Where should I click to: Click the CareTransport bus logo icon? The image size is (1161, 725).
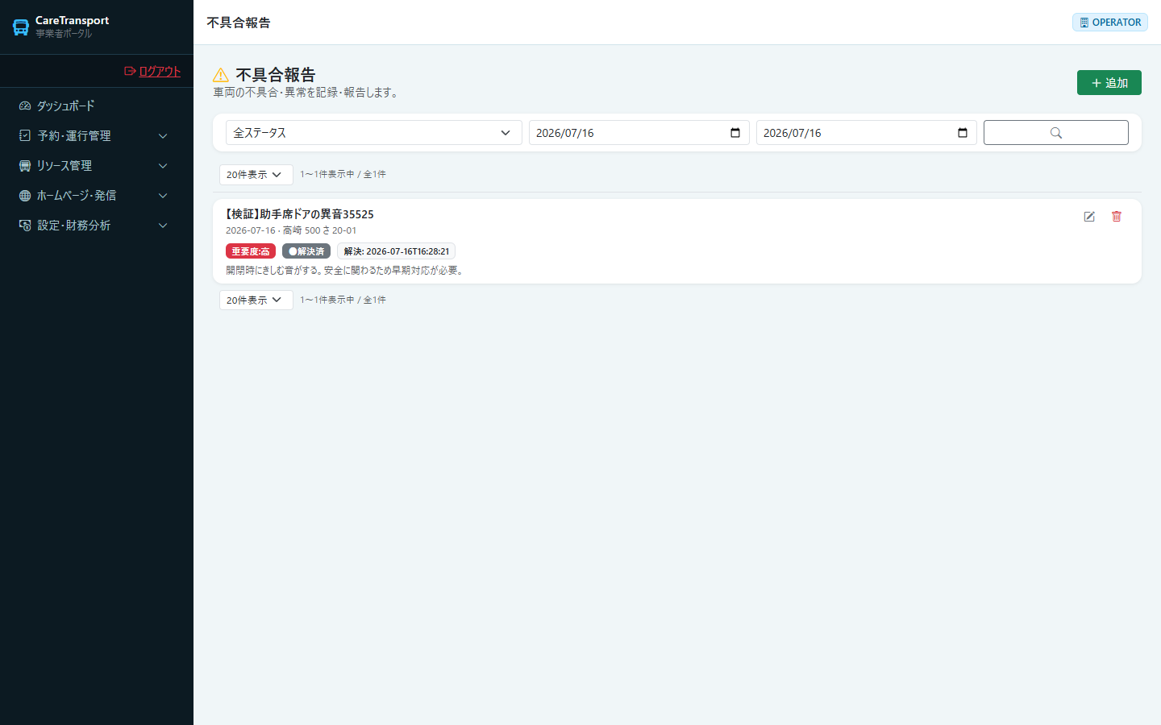click(x=21, y=27)
